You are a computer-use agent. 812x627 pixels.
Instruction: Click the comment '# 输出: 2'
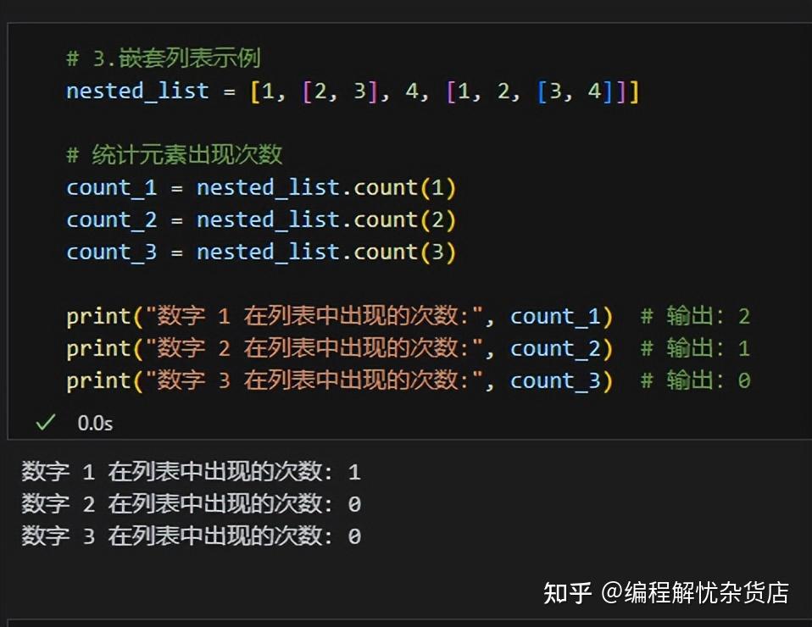[x=696, y=316]
